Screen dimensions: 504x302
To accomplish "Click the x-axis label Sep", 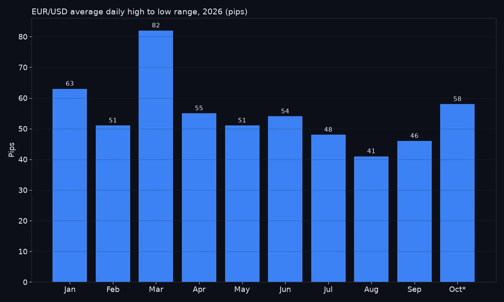I will [415, 289].
